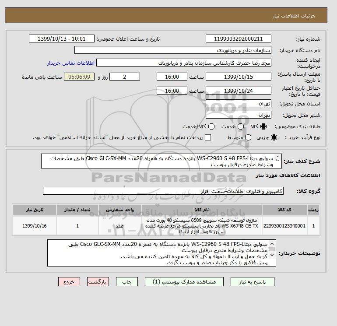337x326 pixels.
Task: Toggle the اسناد خزانه اسلامی payment checkbox
Action: pos(208,137)
